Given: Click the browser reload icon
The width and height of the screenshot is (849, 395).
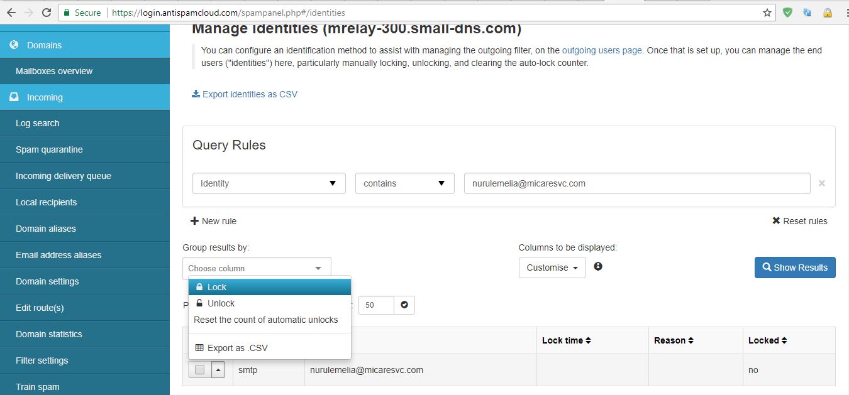Looking at the screenshot, I should click(46, 13).
